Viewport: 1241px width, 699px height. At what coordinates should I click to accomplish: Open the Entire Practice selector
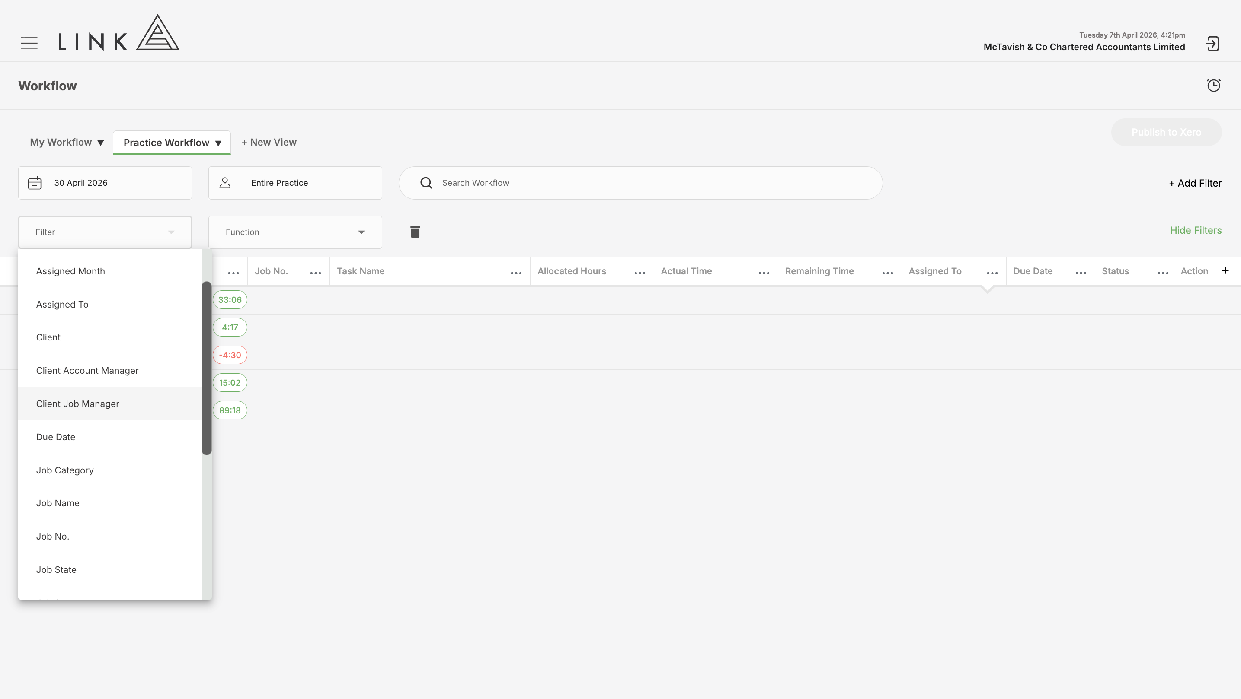coord(295,183)
